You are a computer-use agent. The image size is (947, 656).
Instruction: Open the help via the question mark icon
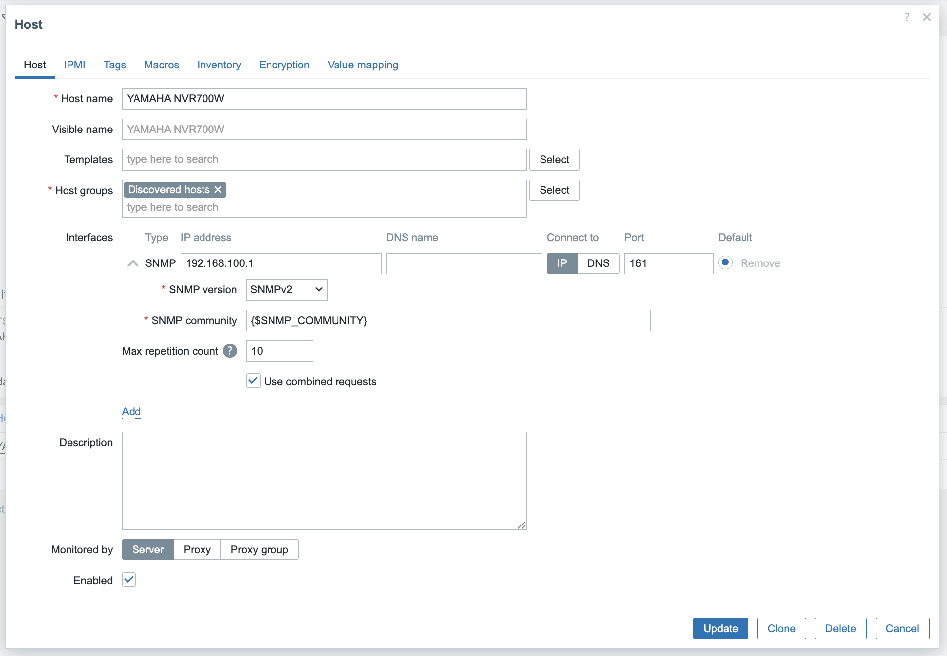907,17
